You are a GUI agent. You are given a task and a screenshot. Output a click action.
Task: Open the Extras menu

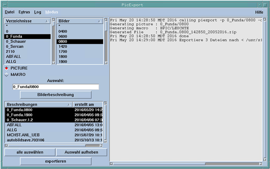(24, 12)
